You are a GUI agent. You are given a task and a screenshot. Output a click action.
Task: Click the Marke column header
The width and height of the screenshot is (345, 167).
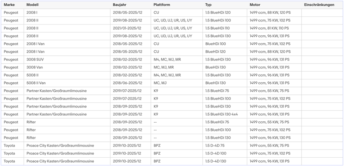point(12,5)
